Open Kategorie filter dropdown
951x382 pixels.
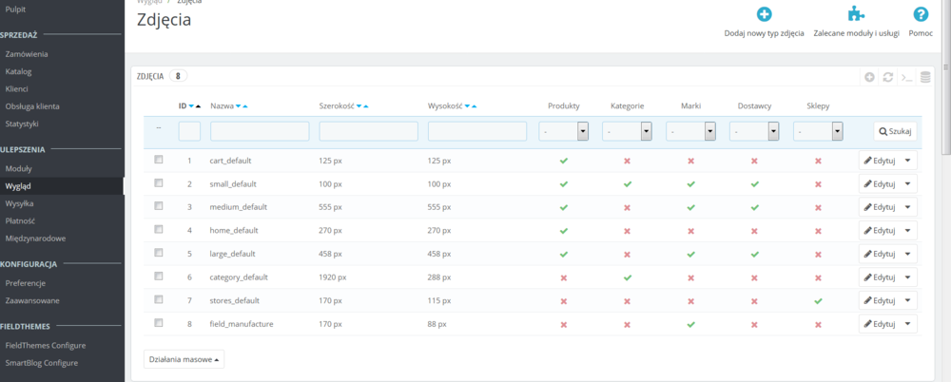pyautogui.click(x=627, y=131)
